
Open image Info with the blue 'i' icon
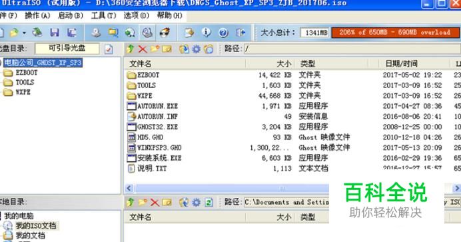point(207,32)
